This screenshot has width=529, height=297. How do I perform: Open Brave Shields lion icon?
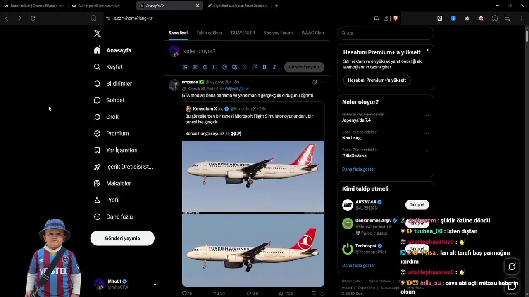[396, 18]
